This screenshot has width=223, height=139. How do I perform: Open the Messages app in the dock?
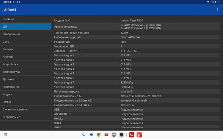point(91,135)
